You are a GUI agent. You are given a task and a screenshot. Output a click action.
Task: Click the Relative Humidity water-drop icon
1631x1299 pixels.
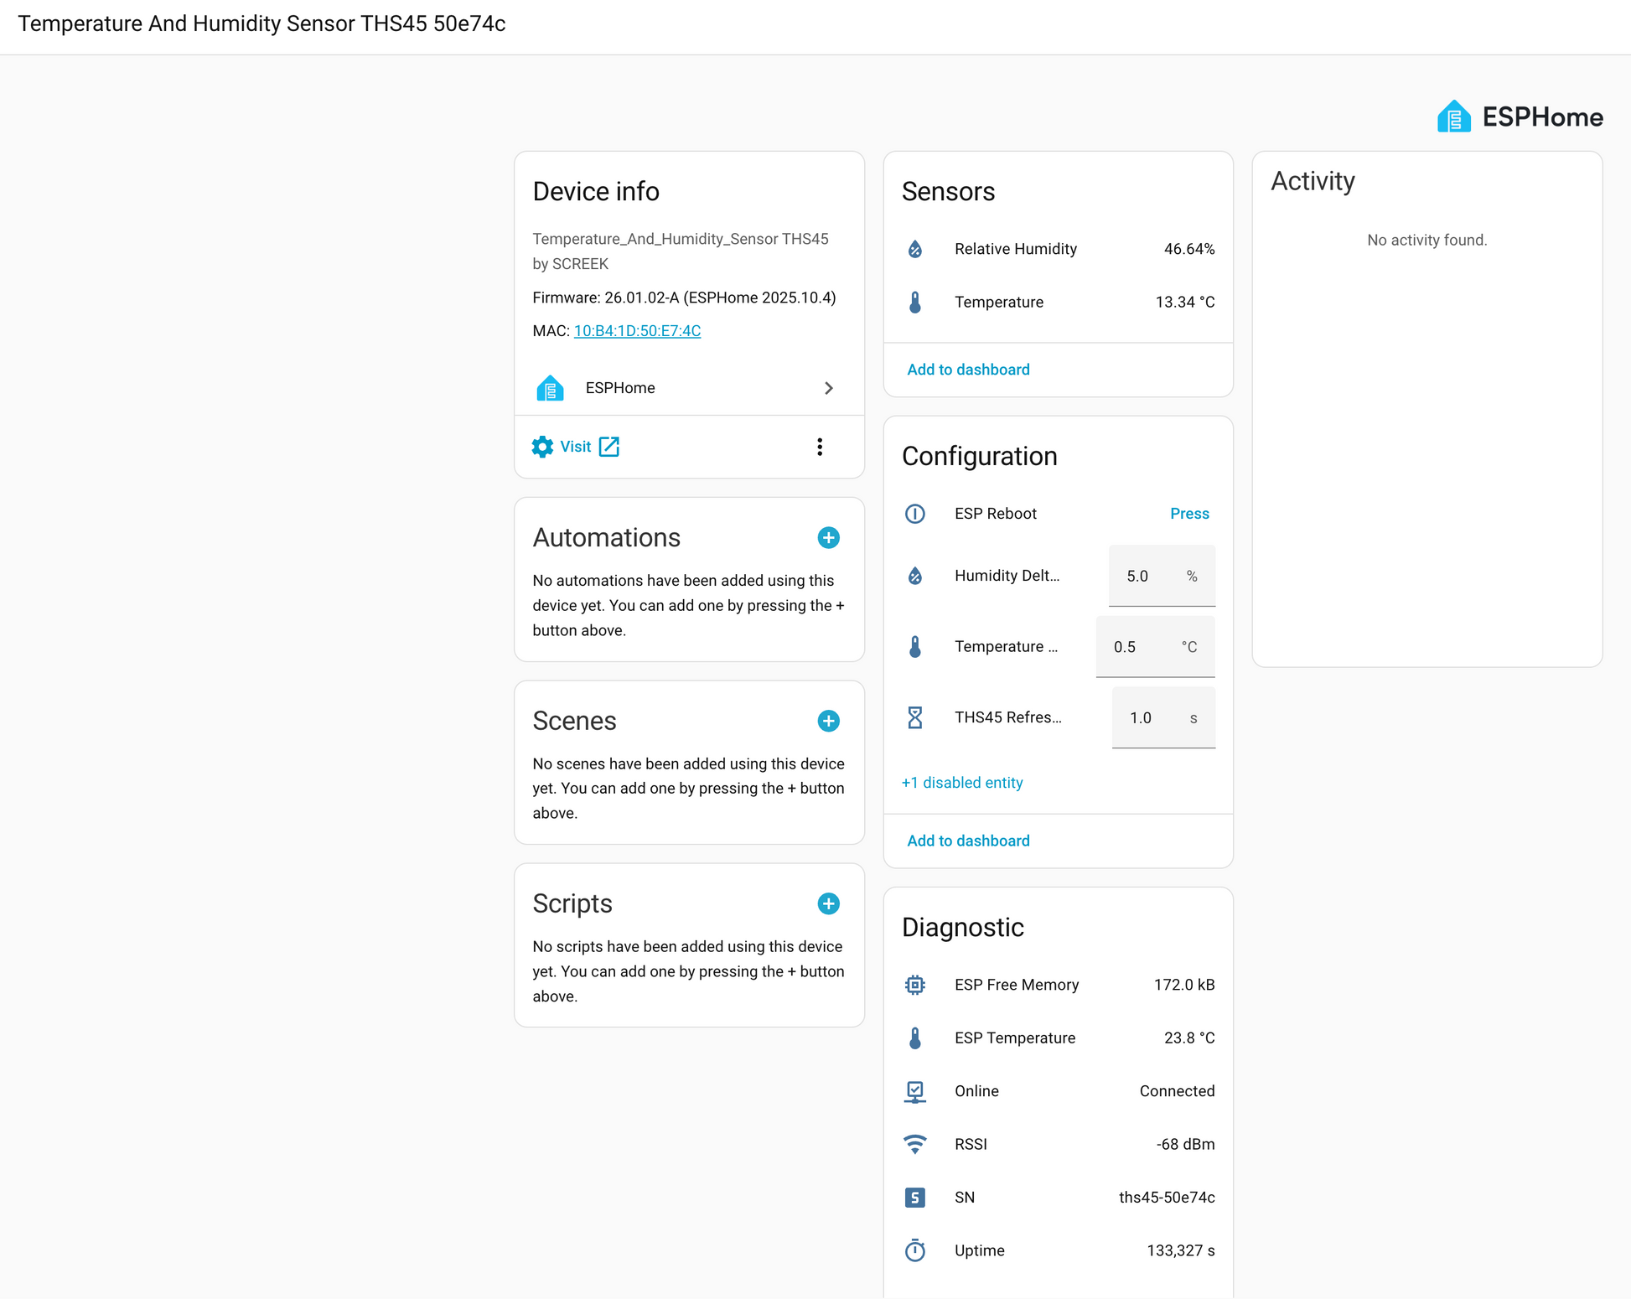[x=915, y=249]
